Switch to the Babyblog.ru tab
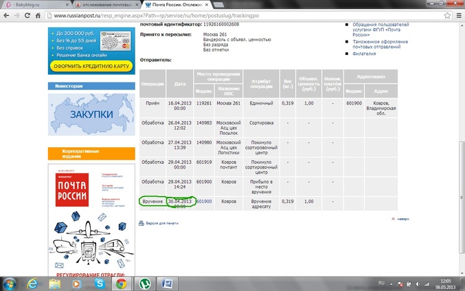The width and height of the screenshot is (465, 291). (34, 4)
